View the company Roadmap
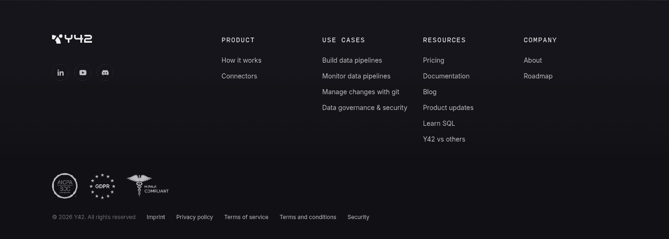This screenshot has height=239, width=669. click(x=538, y=76)
